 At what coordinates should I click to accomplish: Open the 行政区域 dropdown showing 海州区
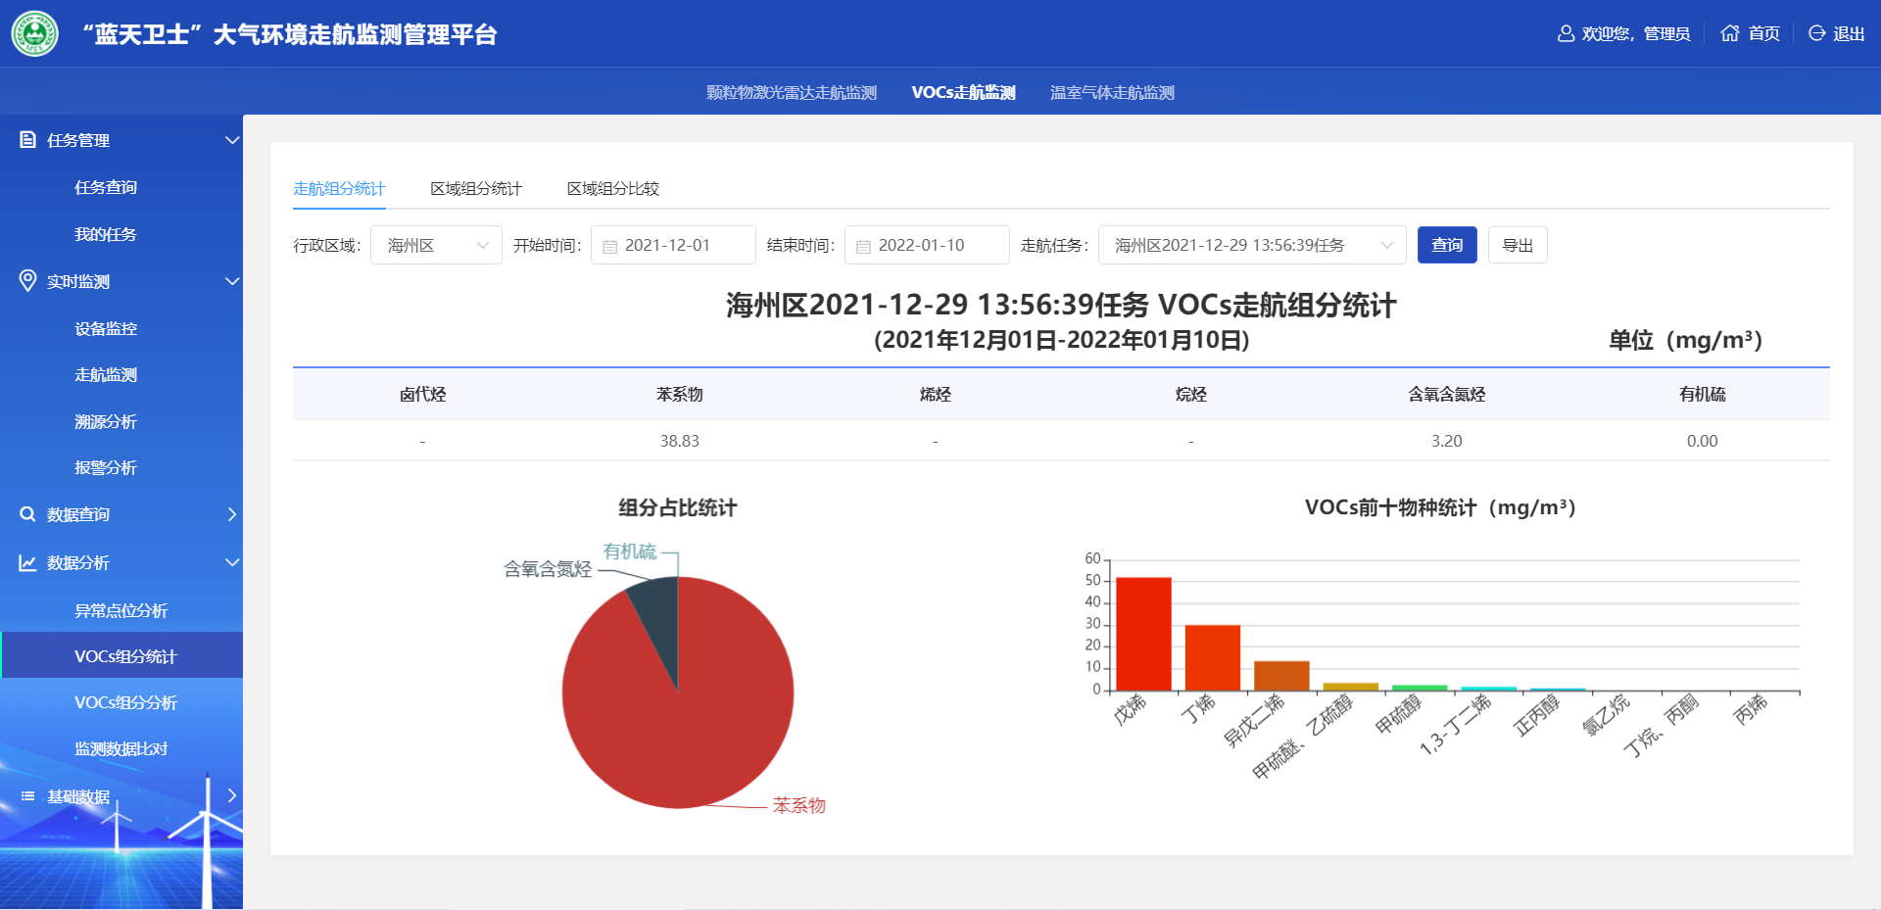(x=436, y=245)
